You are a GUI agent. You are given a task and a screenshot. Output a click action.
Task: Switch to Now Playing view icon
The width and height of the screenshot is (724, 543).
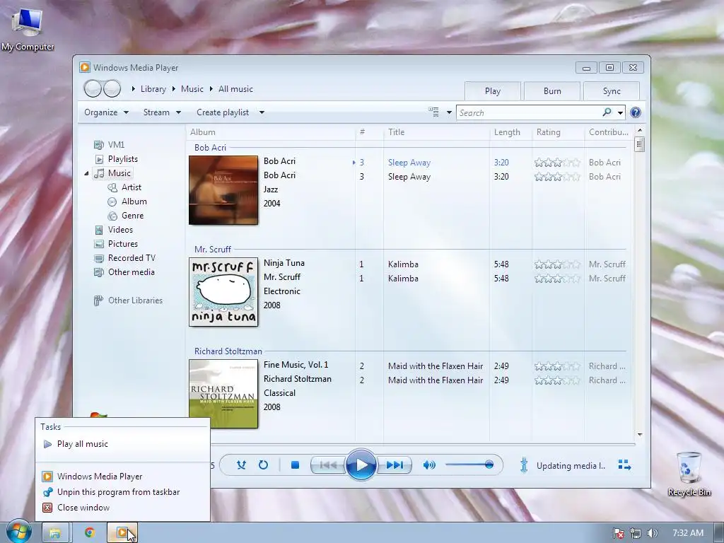coord(624,465)
